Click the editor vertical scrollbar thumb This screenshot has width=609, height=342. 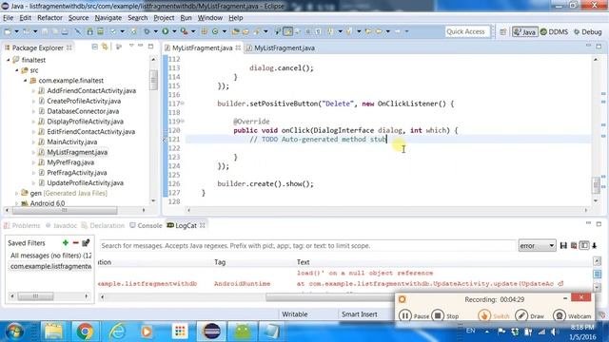[597, 185]
